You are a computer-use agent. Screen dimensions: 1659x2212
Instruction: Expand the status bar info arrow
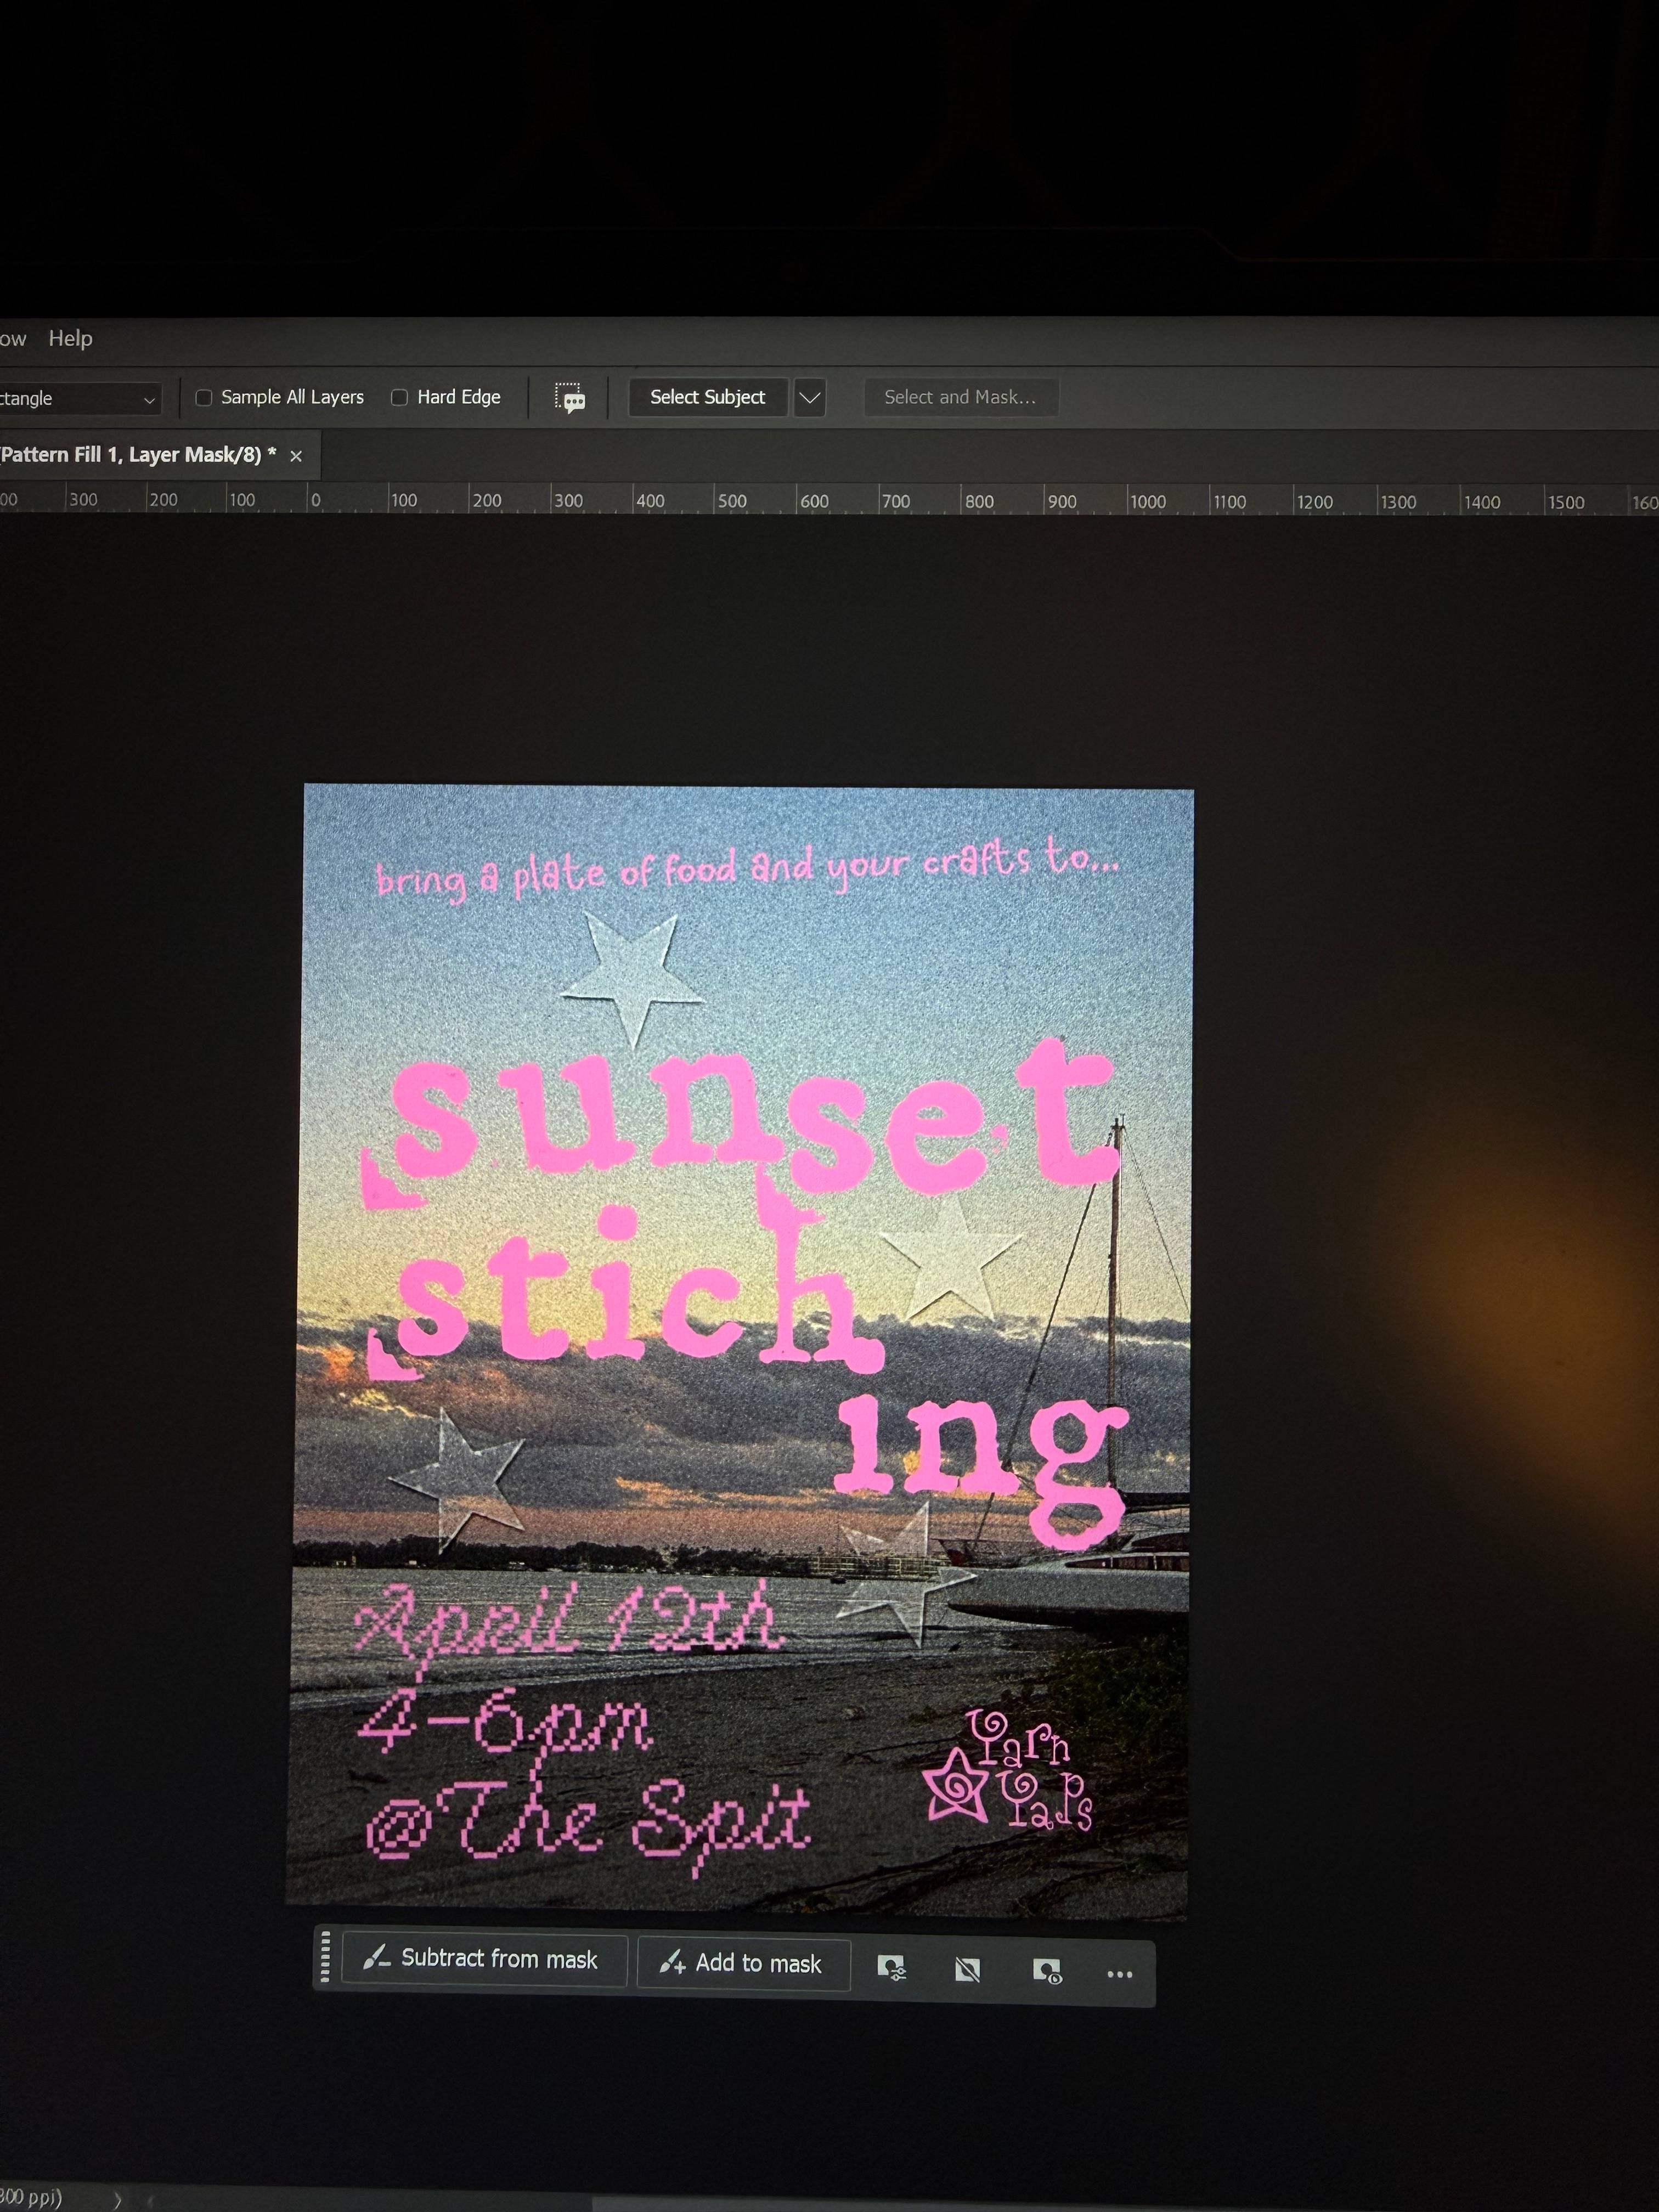pos(117,2199)
